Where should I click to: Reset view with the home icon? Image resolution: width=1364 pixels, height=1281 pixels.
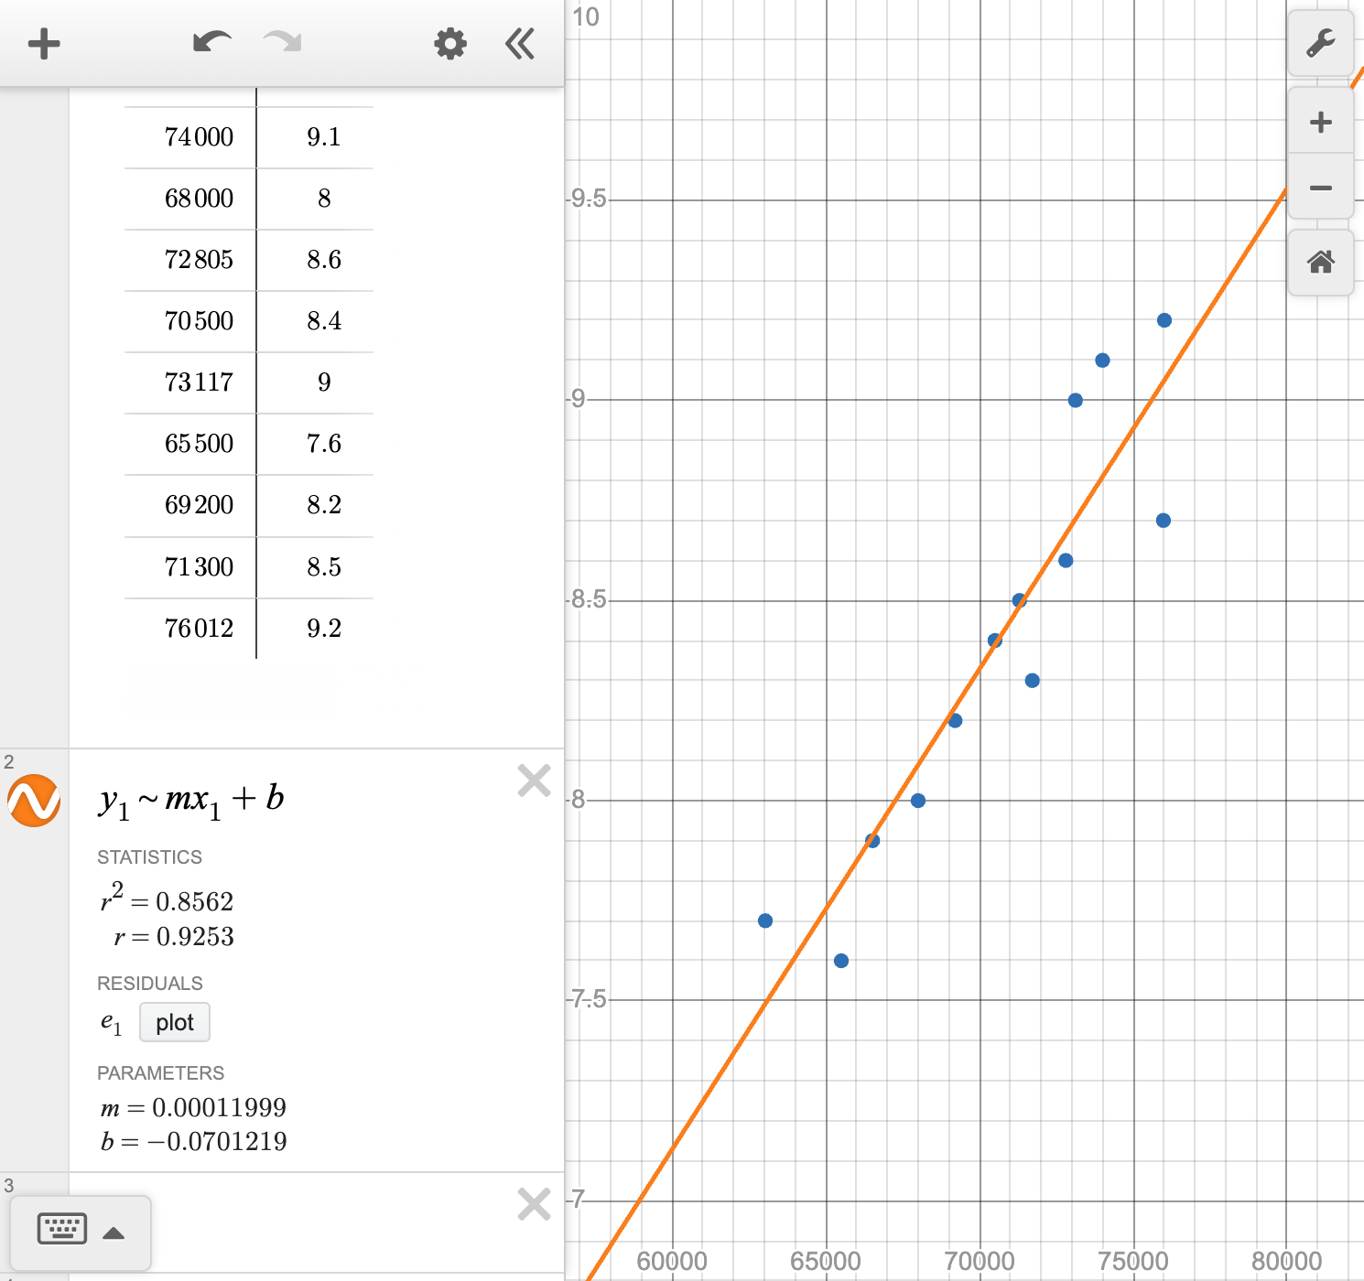pyautogui.click(x=1321, y=263)
